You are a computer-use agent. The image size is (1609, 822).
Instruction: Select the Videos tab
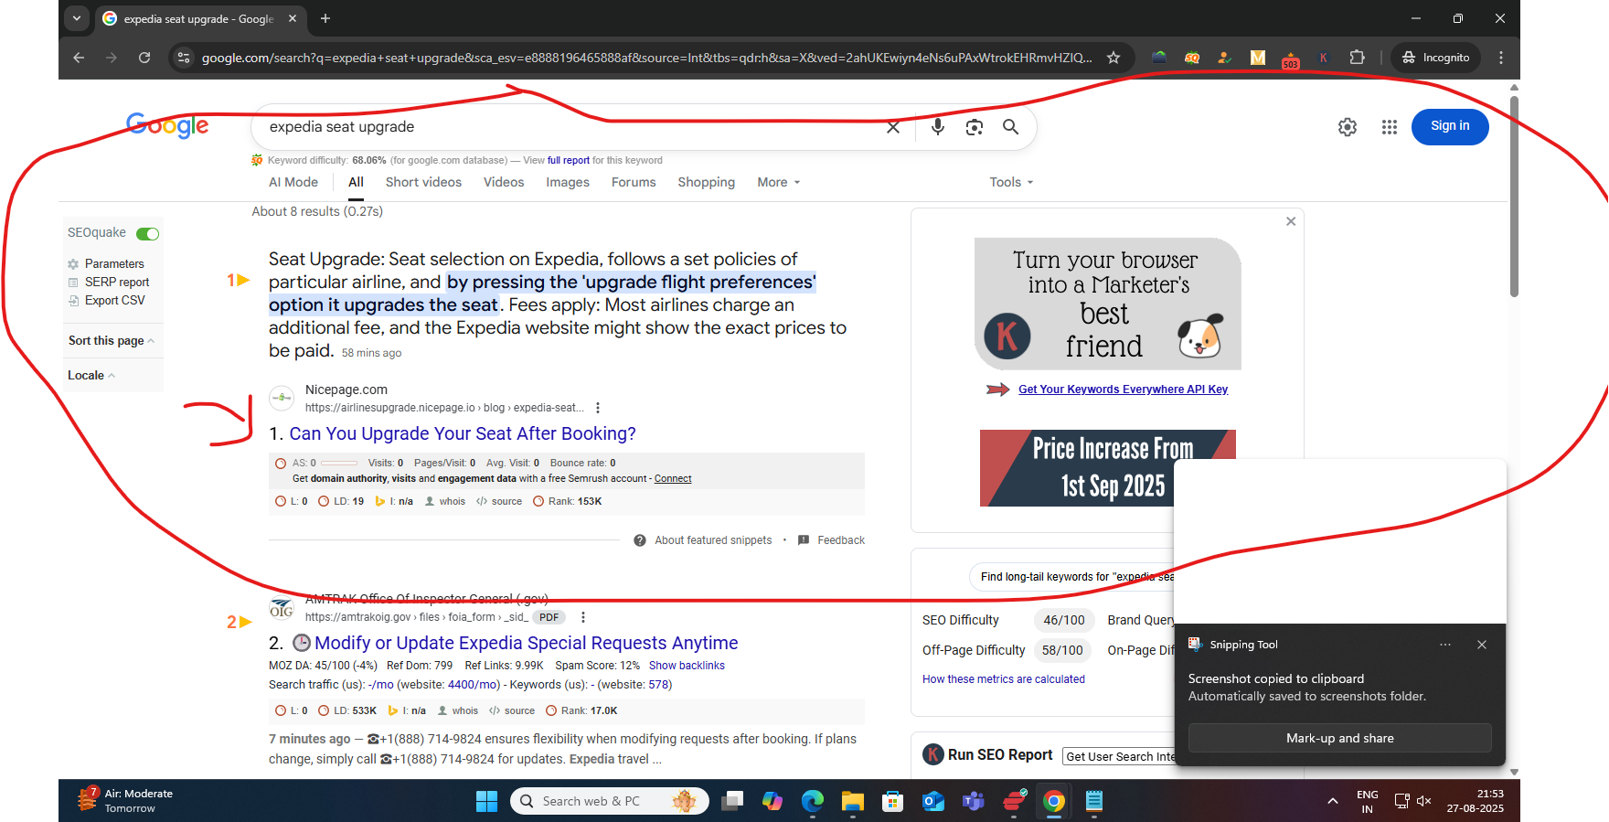coord(504,182)
